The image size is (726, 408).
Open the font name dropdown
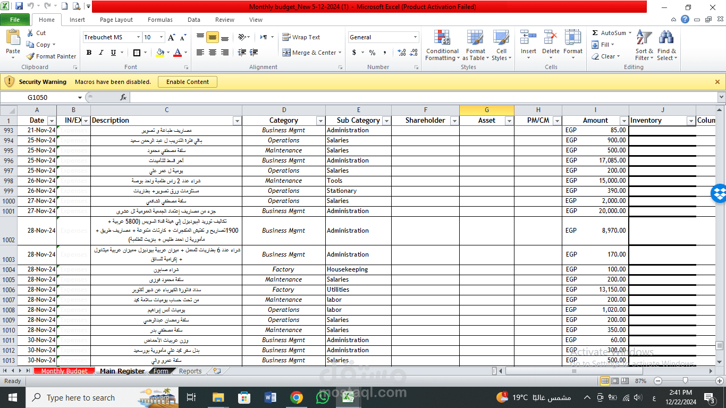[x=138, y=37]
